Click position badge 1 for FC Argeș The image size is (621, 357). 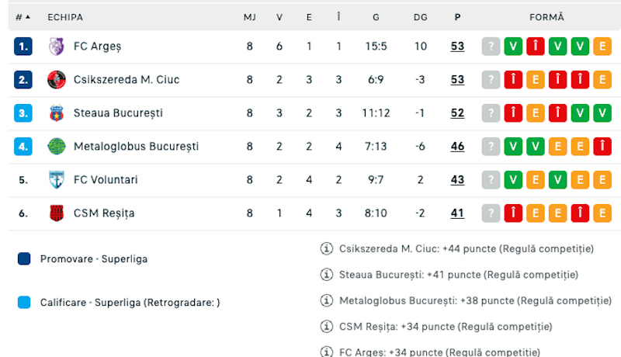tap(23, 46)
